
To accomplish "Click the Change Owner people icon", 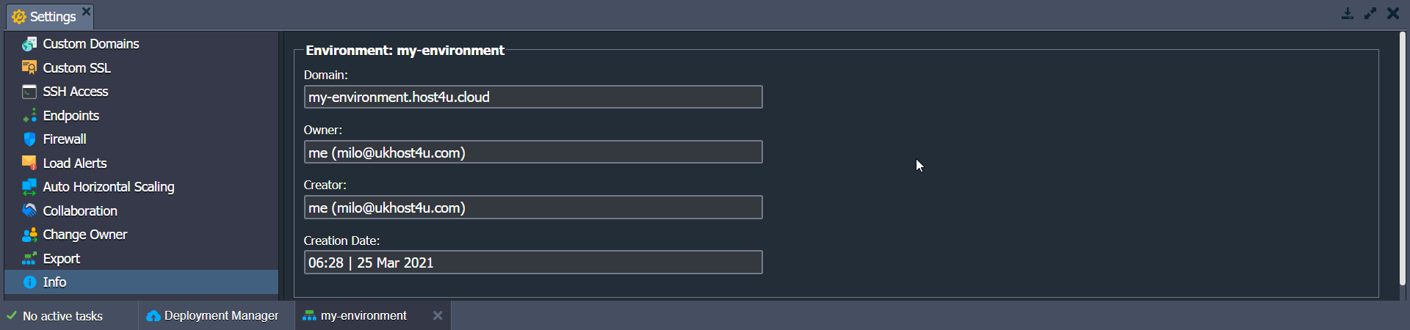I will click(29, 235).
